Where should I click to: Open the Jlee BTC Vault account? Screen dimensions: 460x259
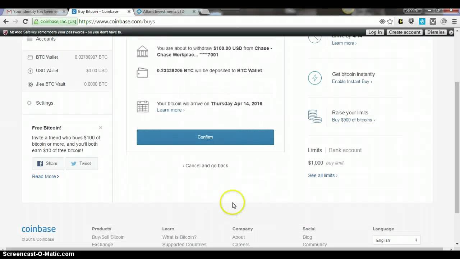[67, 84]
